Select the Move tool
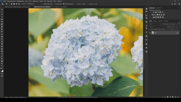The image size is (181, 102). (x=2, y=9)
